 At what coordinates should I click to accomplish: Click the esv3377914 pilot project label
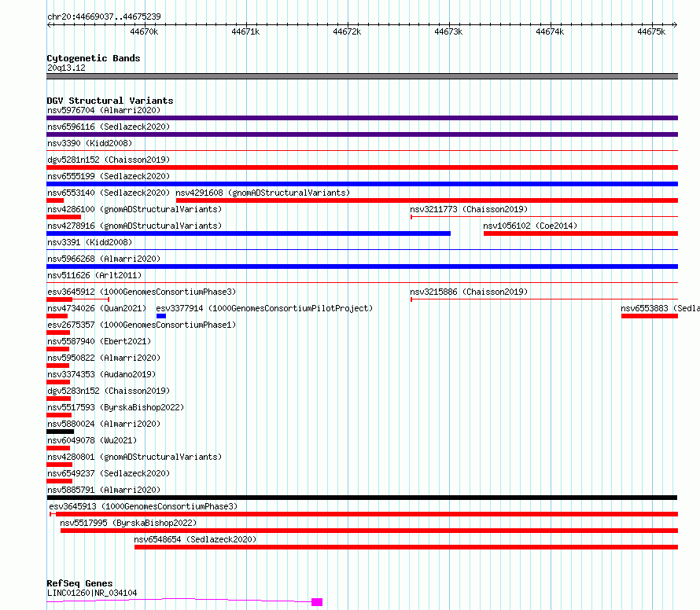264,308
